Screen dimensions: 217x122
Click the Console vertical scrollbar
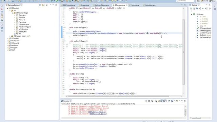185,111
